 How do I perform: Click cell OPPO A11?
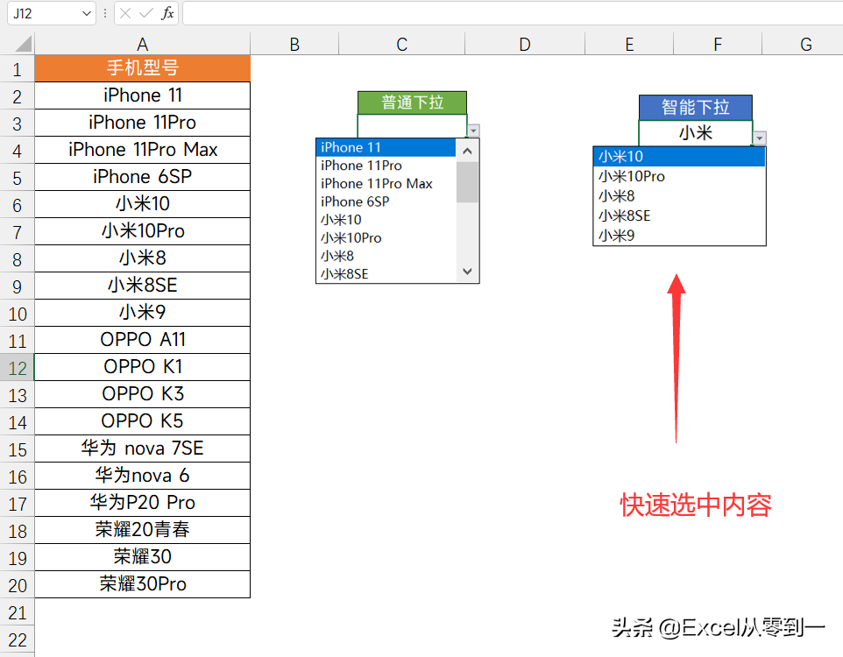[x=143, y=340]
